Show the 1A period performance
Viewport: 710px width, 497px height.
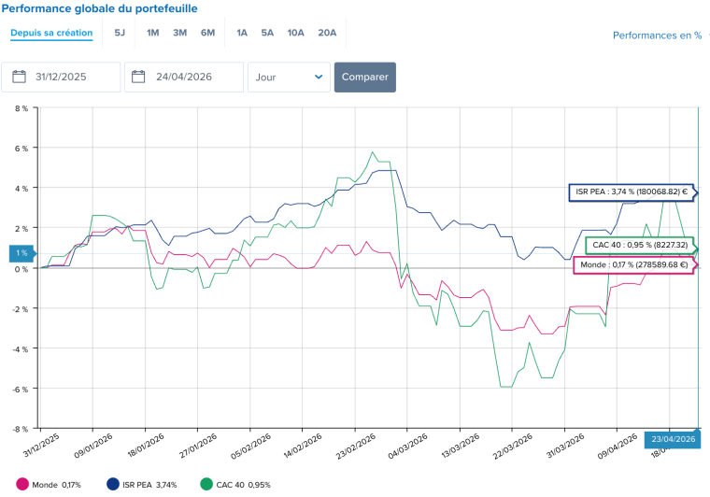242,33
